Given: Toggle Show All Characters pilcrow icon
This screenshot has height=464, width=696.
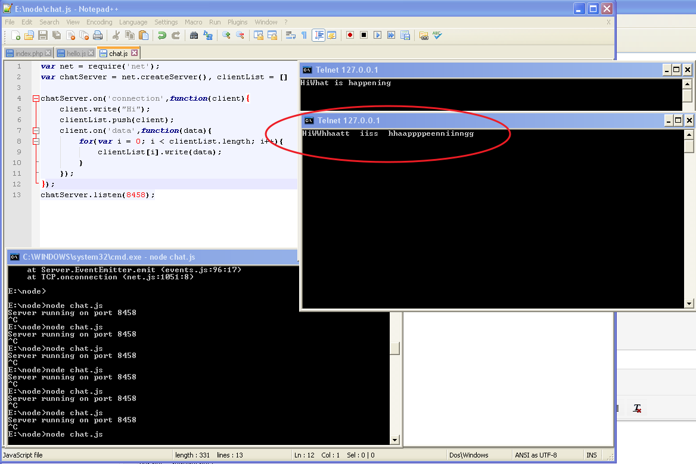Looking at the screenshot, I should pos(304,36).
